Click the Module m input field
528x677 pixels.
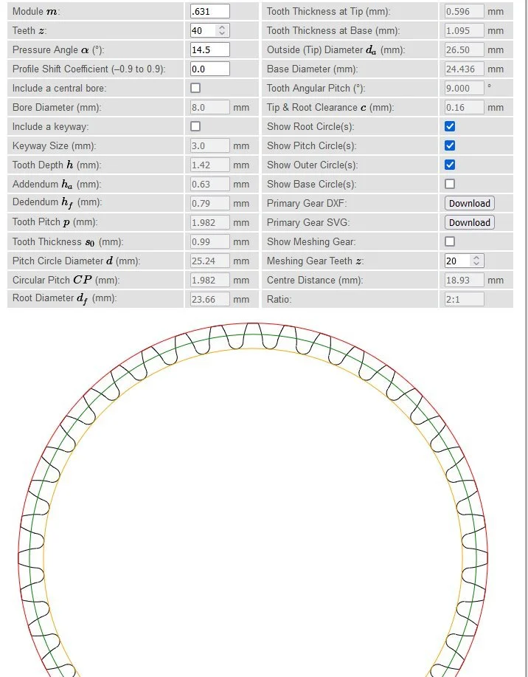click(x=209, y=11)
